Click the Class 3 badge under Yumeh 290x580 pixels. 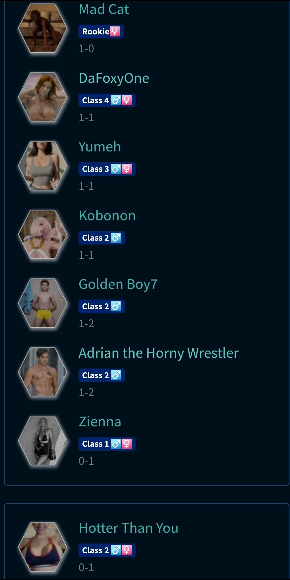[107, 169]
